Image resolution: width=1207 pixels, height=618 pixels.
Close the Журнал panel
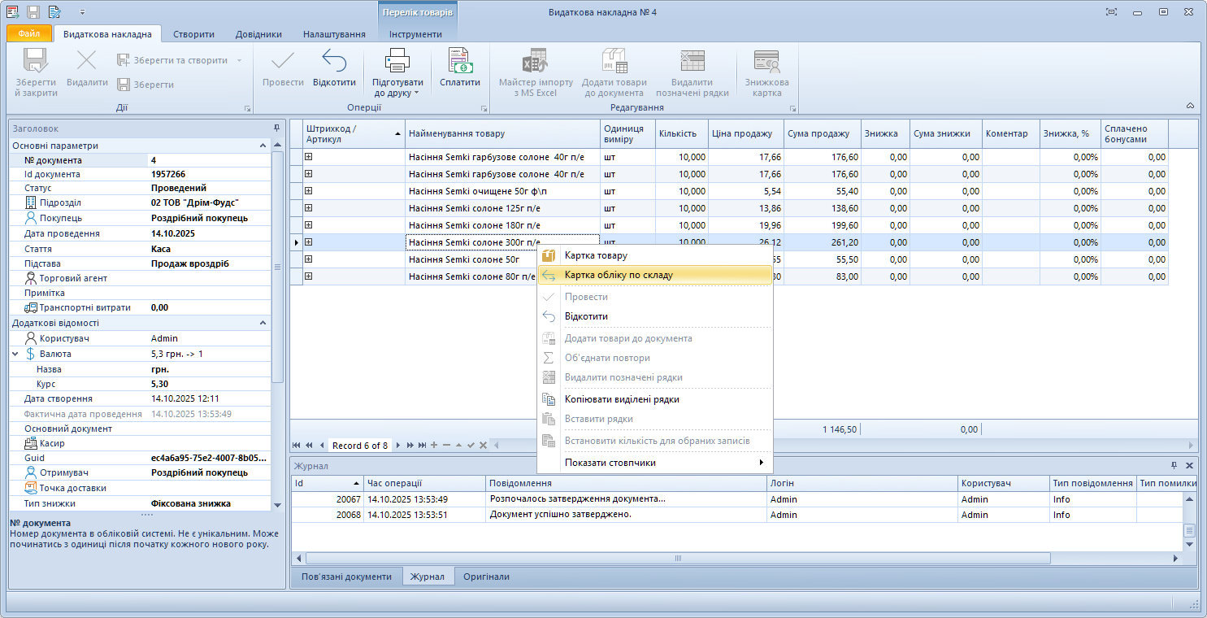click(1189, 466)
